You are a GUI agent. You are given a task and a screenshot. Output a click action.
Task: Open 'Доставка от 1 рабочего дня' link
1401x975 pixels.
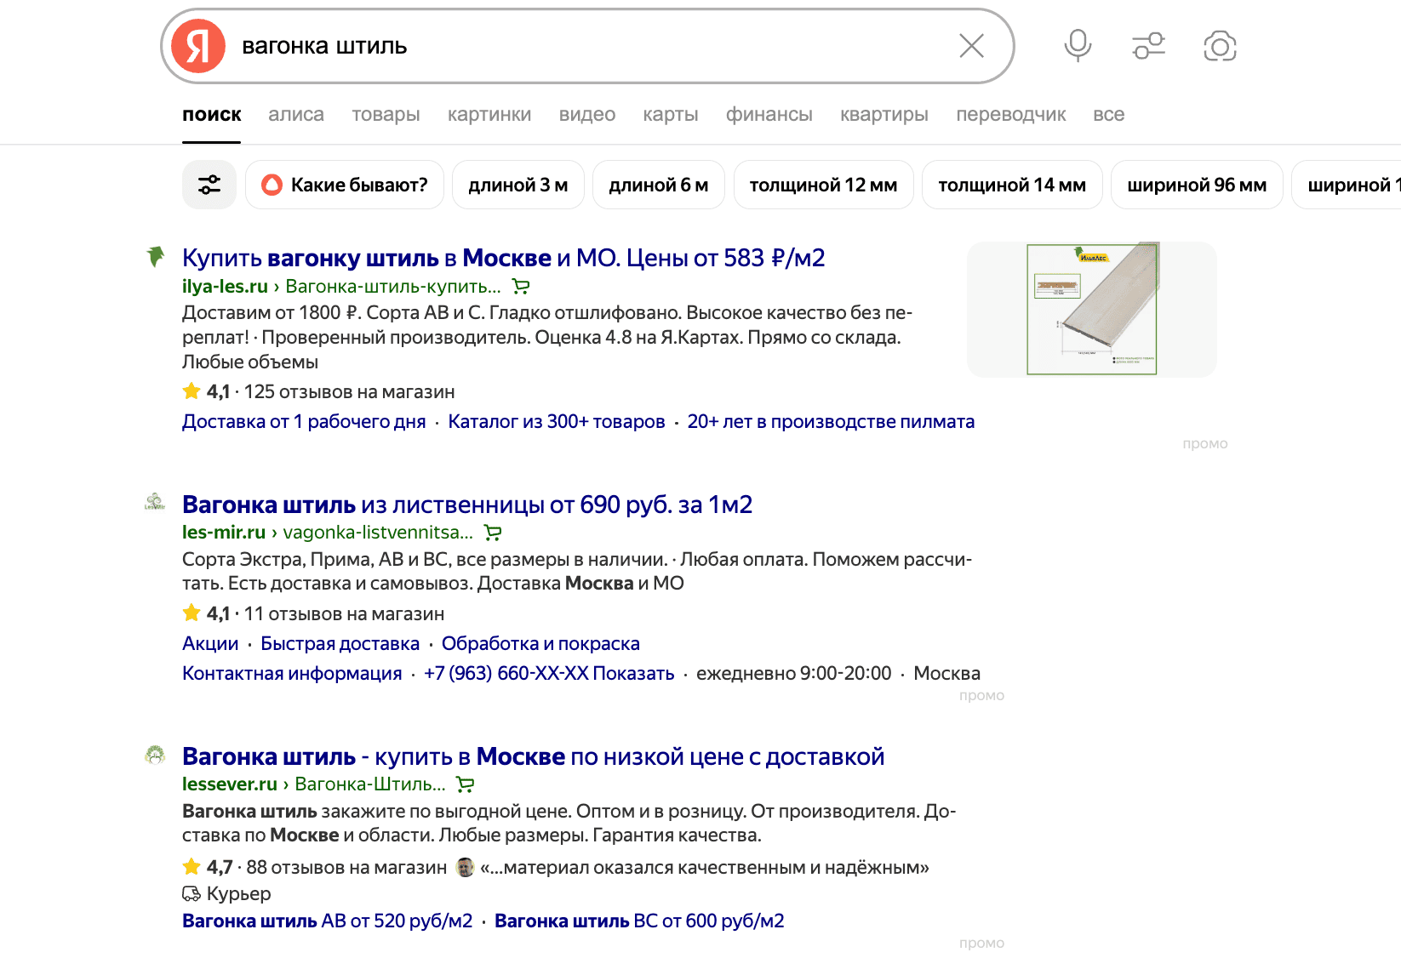(304, 422)
